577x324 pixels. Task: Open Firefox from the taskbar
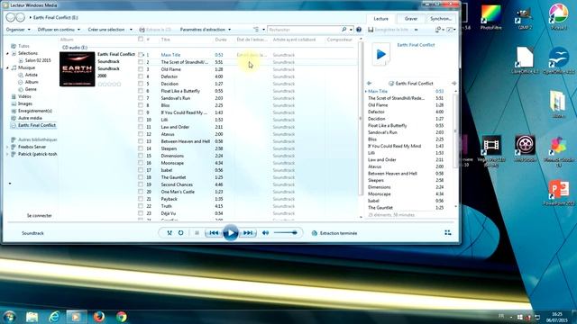[98, 316]
